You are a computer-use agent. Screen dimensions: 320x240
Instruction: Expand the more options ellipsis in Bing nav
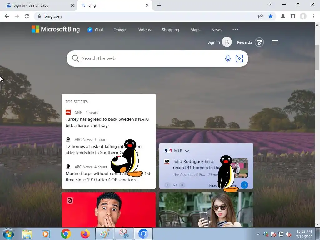[x=235, y=30]
